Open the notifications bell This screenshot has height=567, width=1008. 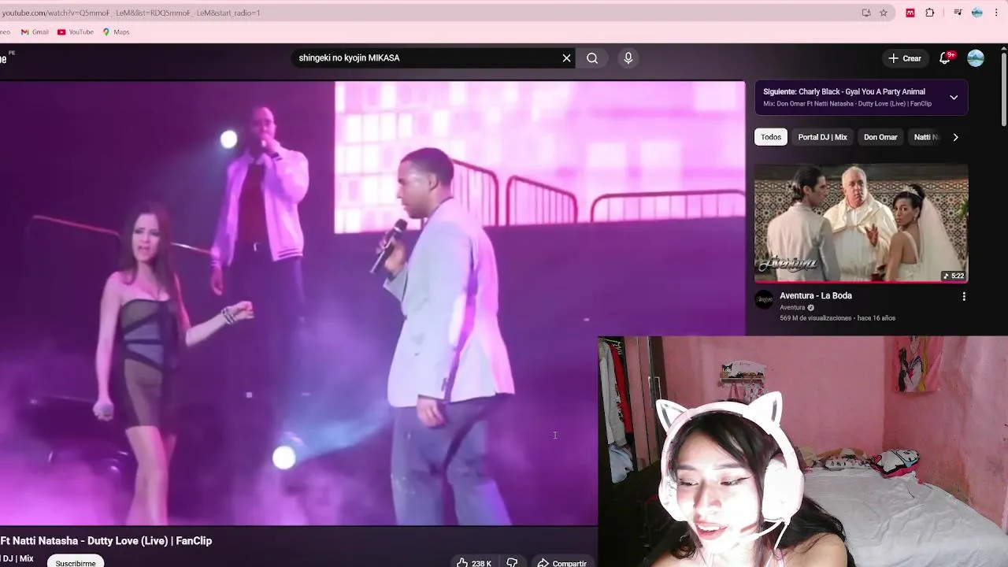click(945, 58)
